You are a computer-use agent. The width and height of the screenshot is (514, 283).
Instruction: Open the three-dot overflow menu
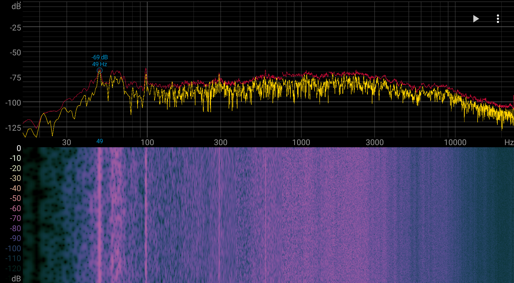[498, 19]
